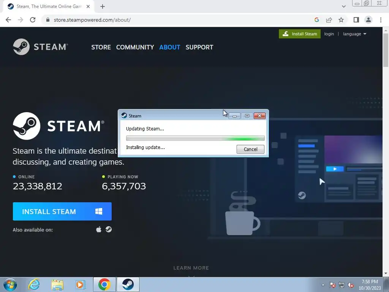Close the Steam browser tab
The width and height of the screenshot is (389, 292).
coord(88,6)
